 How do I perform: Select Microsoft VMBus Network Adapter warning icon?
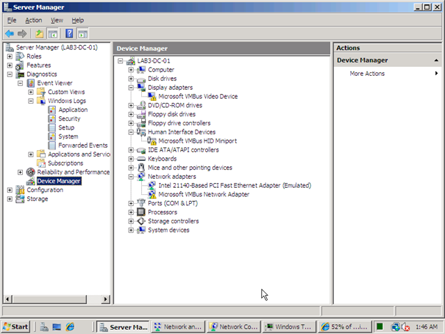pos(152,194)
